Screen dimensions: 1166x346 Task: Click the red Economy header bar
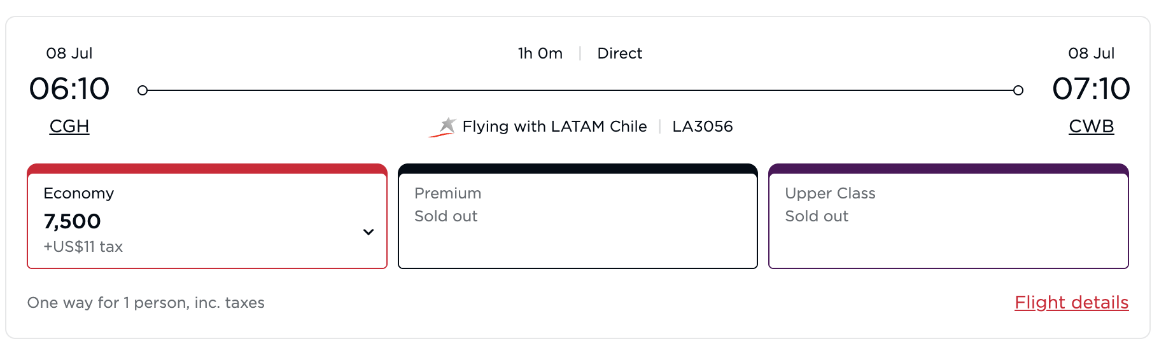[207, 169]
